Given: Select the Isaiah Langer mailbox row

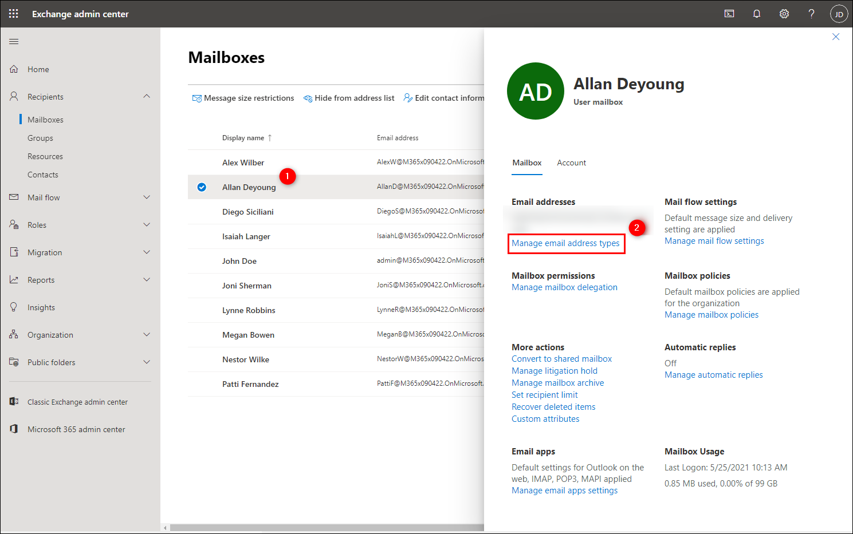Looking at the screenshot, I should (x=336, y=236).
